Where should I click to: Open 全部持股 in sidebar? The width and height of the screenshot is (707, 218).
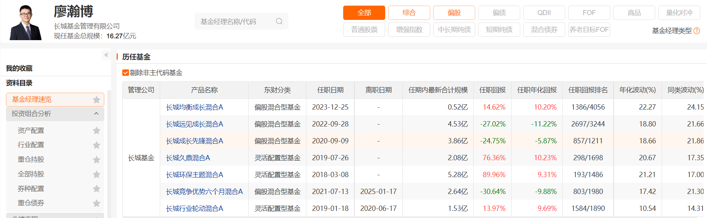click(x=31, y=174)
